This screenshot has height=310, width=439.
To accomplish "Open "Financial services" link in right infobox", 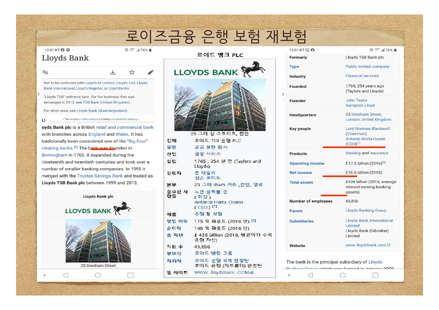I will 362,76.
